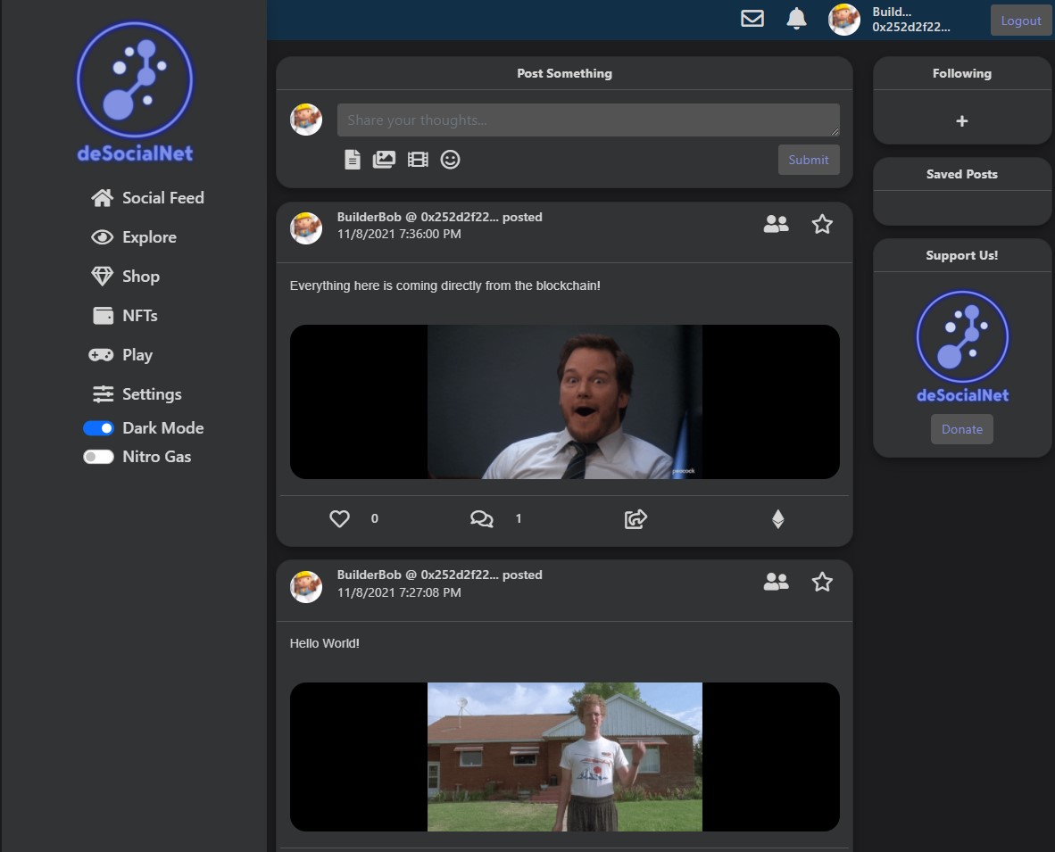Screen dimensions: 1055x852
Task: Open the surprised man GIF
Action: 564,402
